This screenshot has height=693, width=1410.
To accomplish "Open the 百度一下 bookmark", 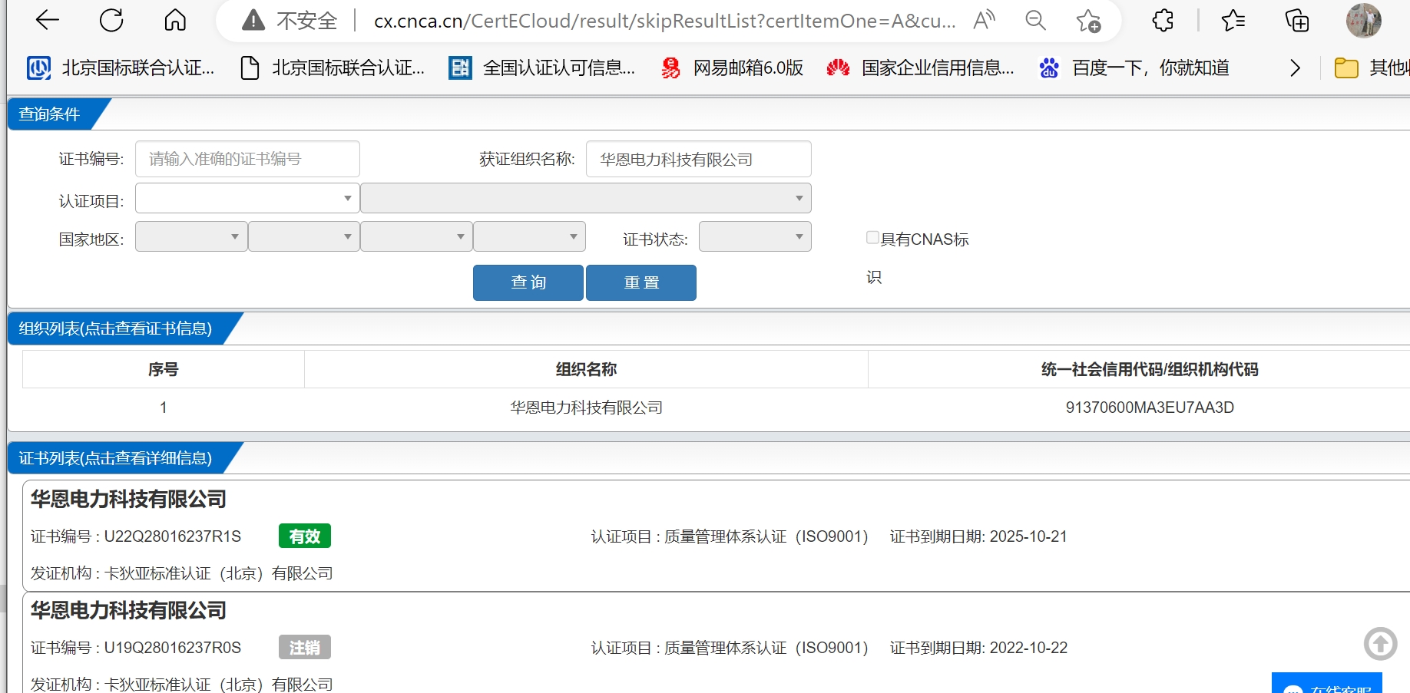I will tap(1134, 68).
